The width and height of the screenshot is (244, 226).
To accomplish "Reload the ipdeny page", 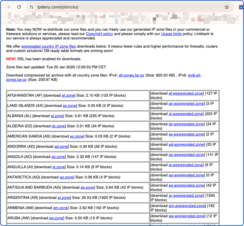I will 19,7.
